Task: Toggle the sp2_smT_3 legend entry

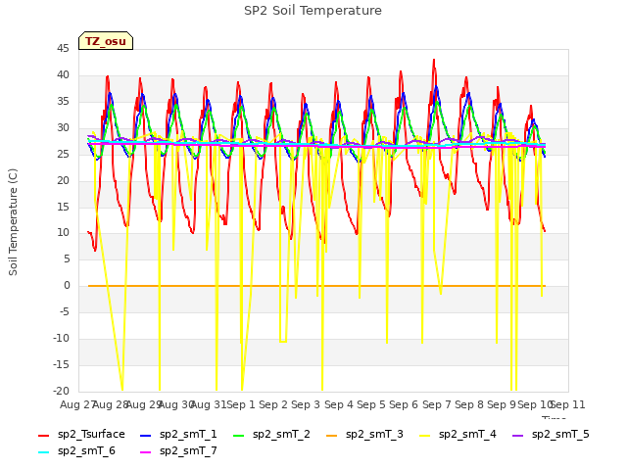Action: 364,435
